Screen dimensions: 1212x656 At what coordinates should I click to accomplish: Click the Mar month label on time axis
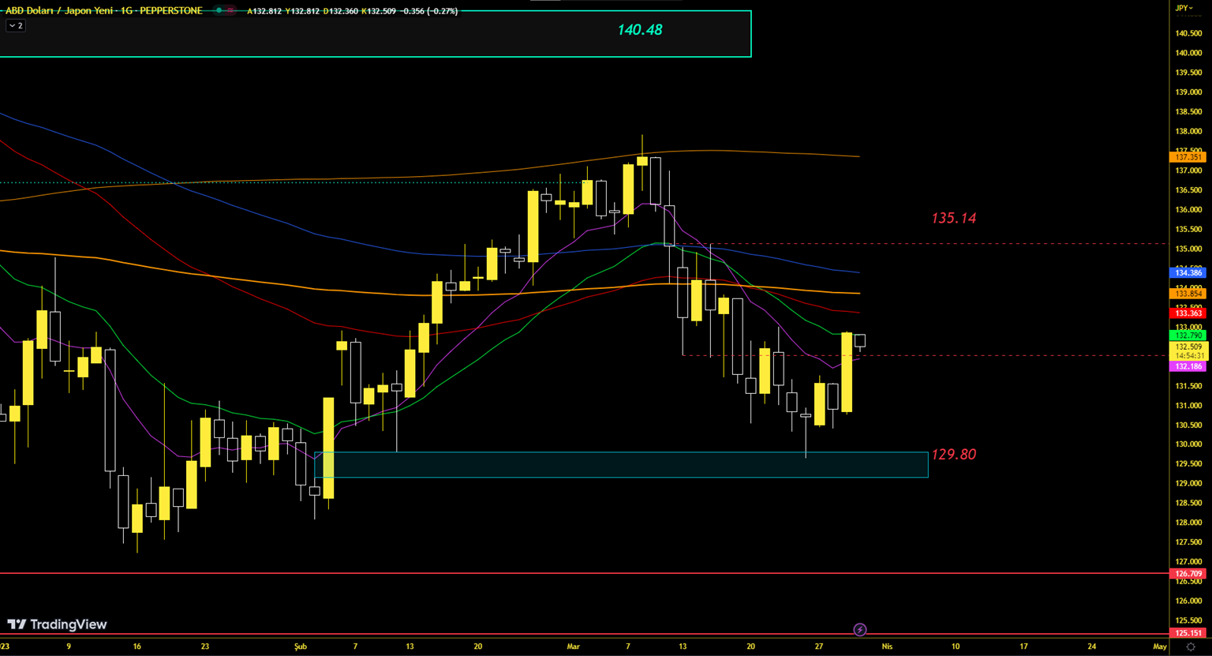coord(573,647)
